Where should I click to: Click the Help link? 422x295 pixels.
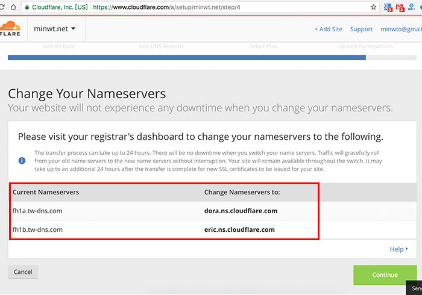point(399,249)
